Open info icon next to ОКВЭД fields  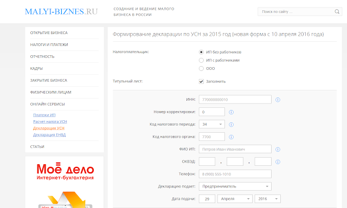click(x=278, y=162)
